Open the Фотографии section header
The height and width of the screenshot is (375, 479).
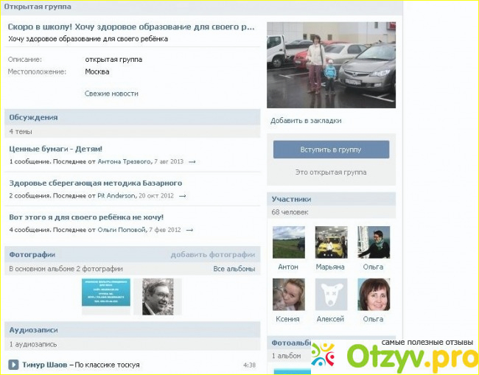point(32,255)
